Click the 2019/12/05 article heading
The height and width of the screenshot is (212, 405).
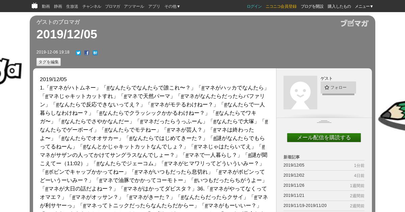click(x=67, y=34)
